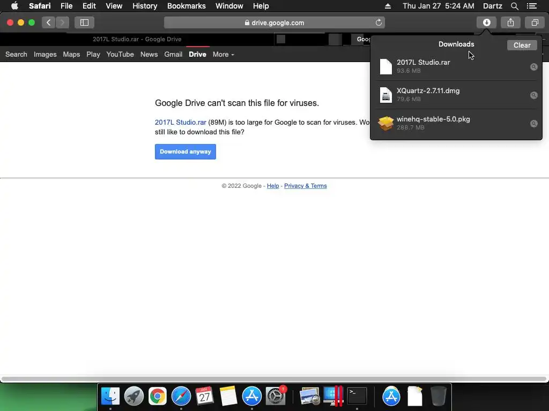Screen dimensions: 549x411
Task: Open Calendar icon in the Dock
Action: pyautogui.click(x=204, y=397)
